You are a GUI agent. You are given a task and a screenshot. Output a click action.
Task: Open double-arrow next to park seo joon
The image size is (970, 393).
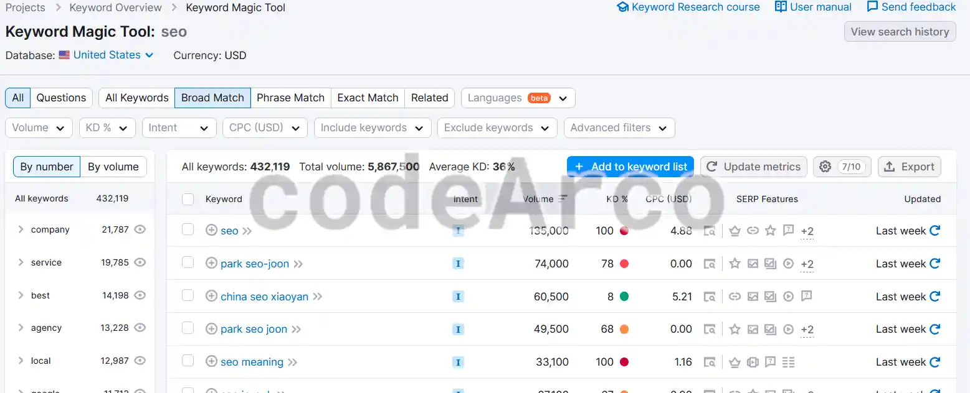296,330
